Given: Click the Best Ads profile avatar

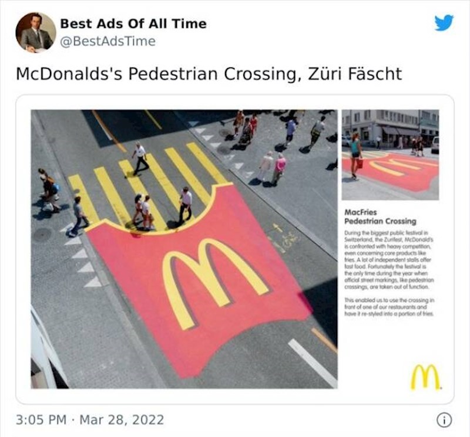Looking at the screenshot, I should click(36, 32).
